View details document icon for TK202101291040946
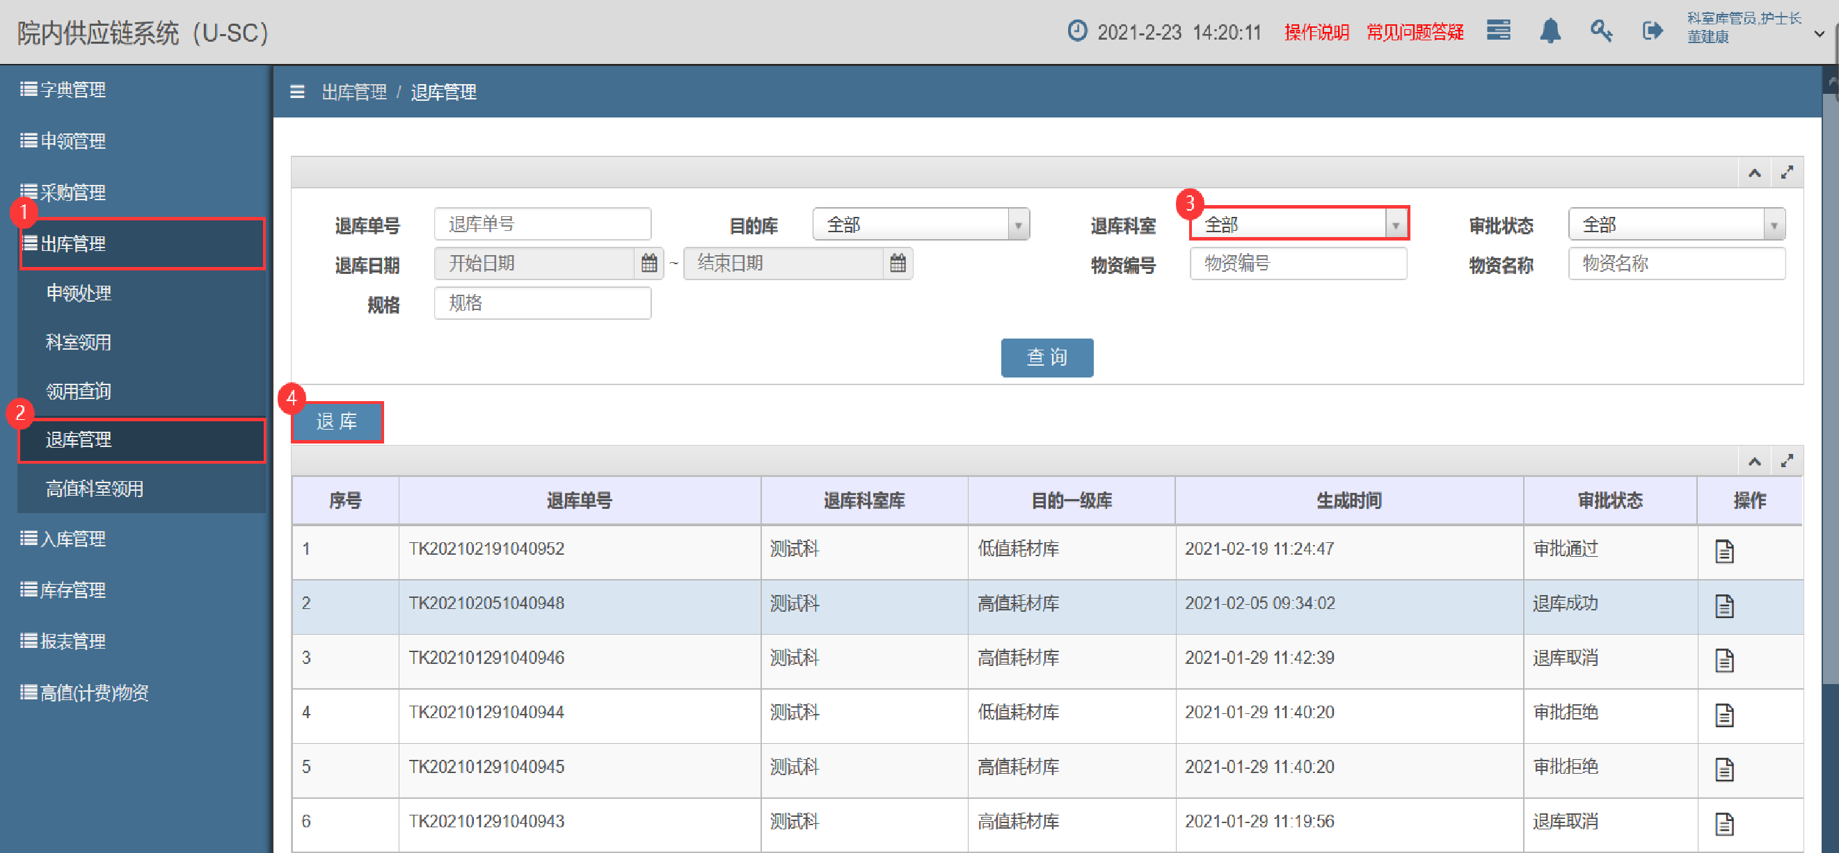 click(x=1724, y=660)
